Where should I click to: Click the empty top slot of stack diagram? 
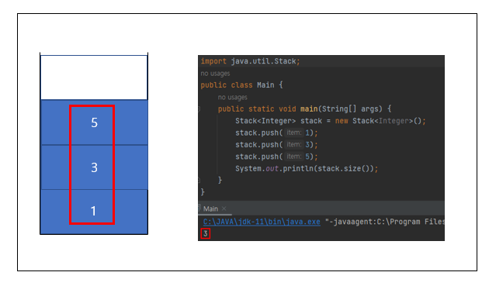[94, 78]
